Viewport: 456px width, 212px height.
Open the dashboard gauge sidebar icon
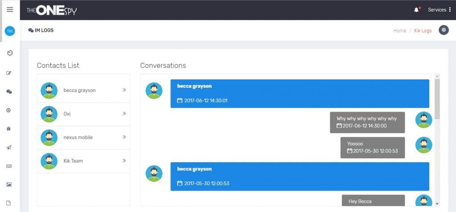pos(10,53)
